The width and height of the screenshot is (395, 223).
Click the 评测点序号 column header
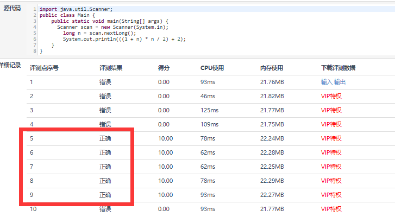pyautogui.click(x=44, y=68)
